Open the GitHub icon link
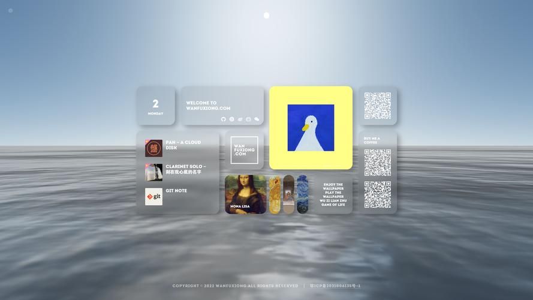533x300 pixels. pyautogui.click(x=224, y=119)
